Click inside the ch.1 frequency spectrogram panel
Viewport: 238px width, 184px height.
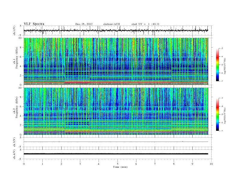click(x=116, y=61)
